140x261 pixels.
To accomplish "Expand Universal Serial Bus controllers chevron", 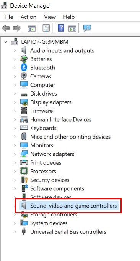I will point(15,232).
